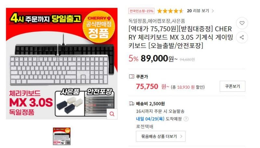This screenshot has width=260, height=148.
Task: Click the help question mark near 도착예정
Action: pyautogui.click(x=186, y=119)
